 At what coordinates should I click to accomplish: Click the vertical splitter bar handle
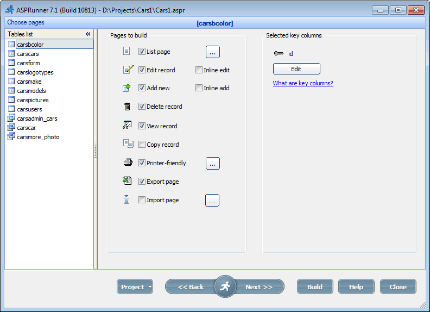(x=96, y=151)
